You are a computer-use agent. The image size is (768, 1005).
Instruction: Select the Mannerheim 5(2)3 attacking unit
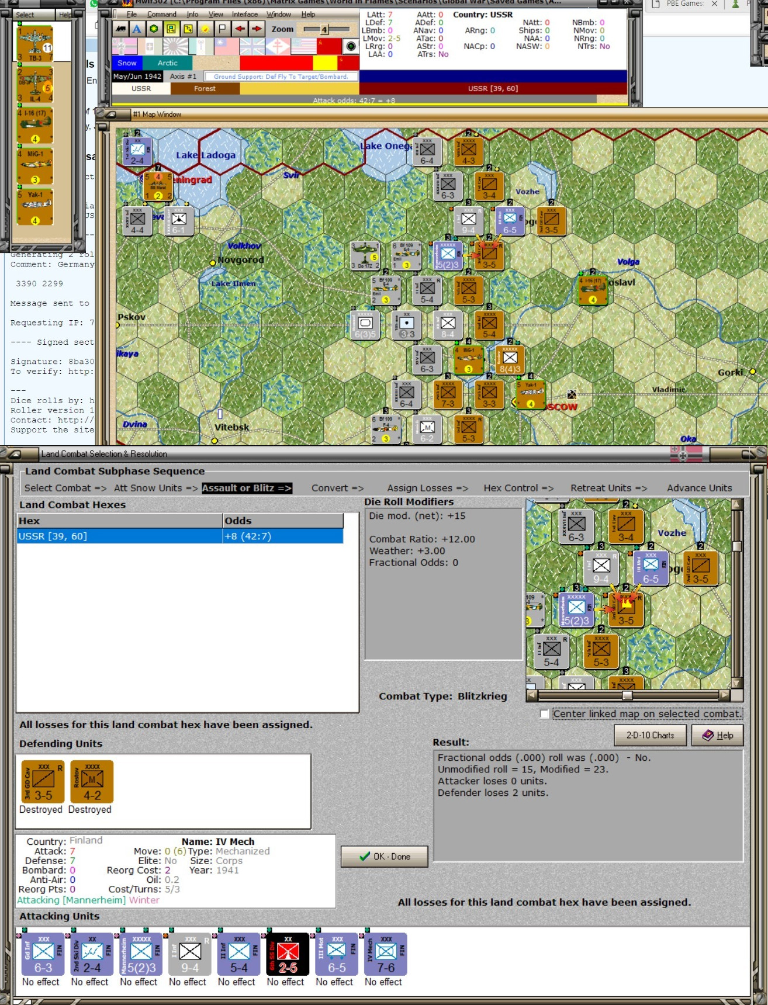141,954
